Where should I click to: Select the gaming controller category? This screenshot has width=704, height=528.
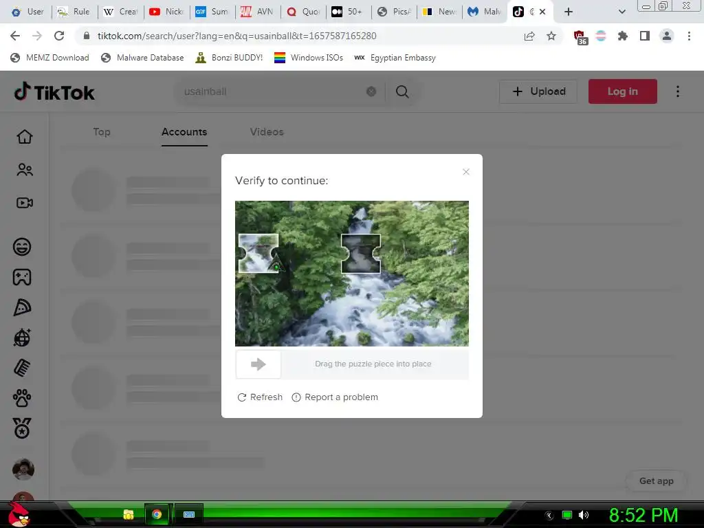coord(22,277)
